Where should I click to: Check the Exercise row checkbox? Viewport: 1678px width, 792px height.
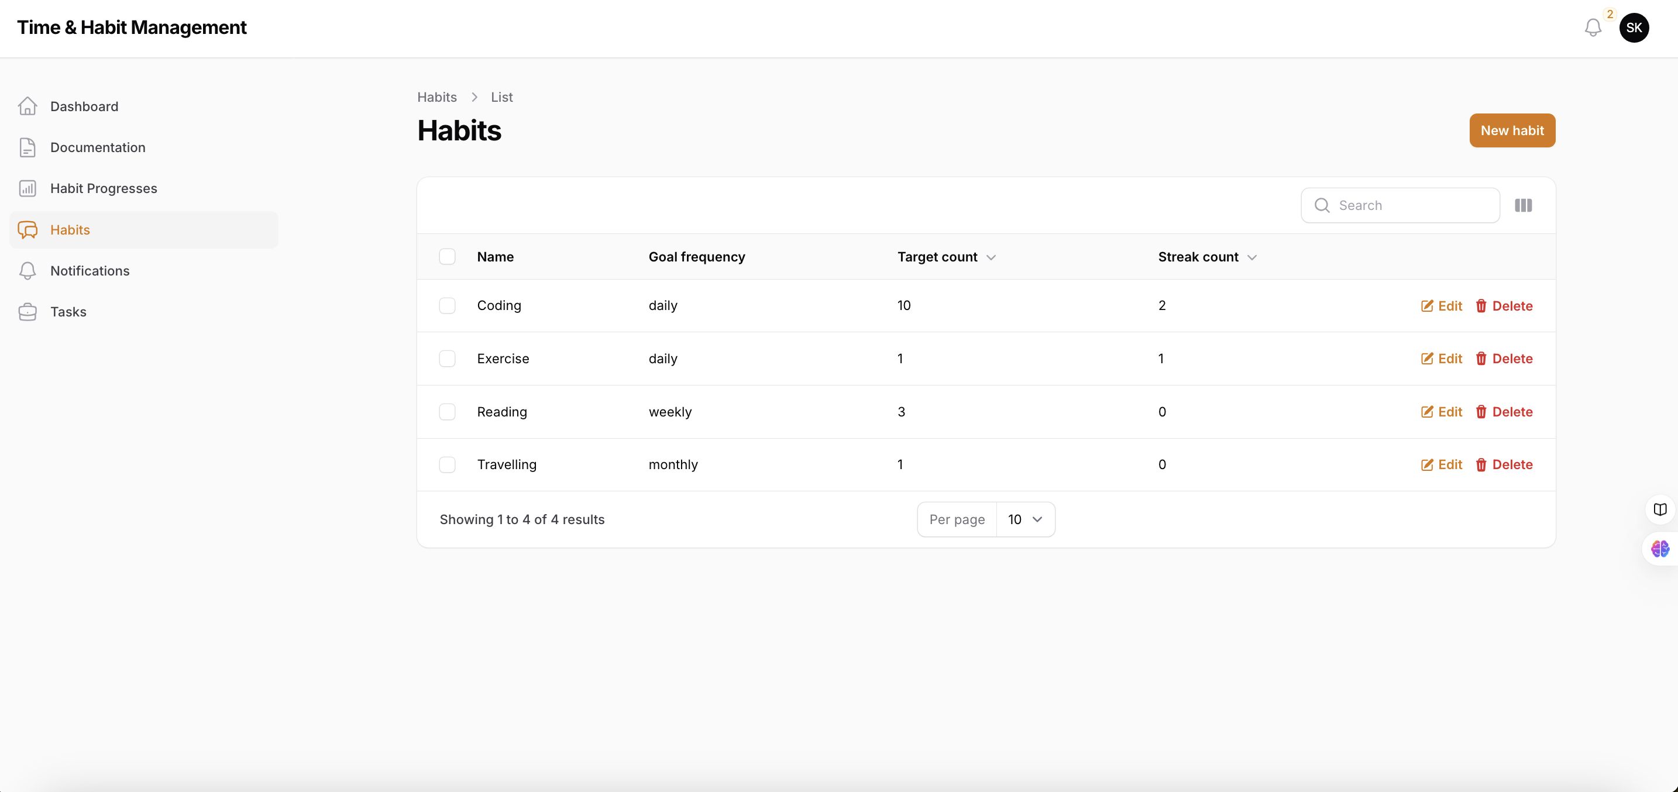(x=447, y=359)
